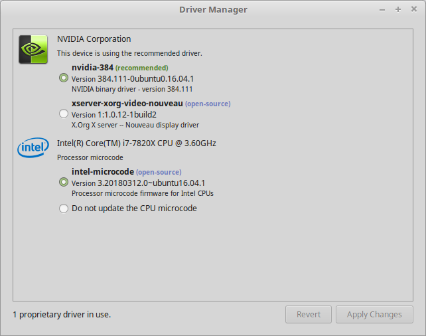Click the Revert button
426x336 pixels.
tap(309, 315)
